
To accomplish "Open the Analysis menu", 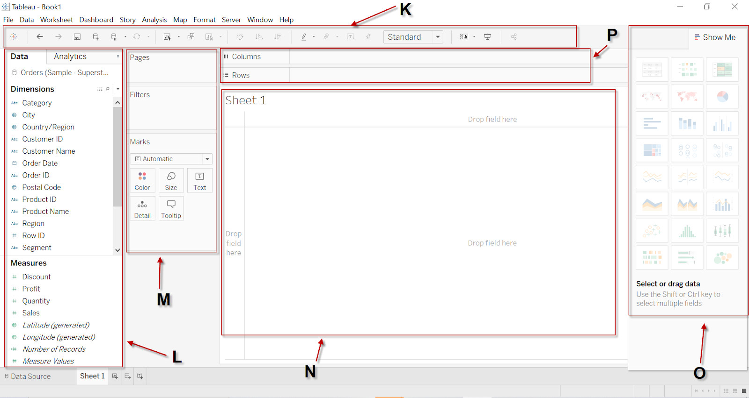I will (154, 20).
